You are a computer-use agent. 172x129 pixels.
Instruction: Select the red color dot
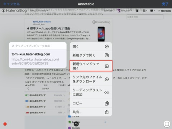pyautogui.click(x=5, y=124)
